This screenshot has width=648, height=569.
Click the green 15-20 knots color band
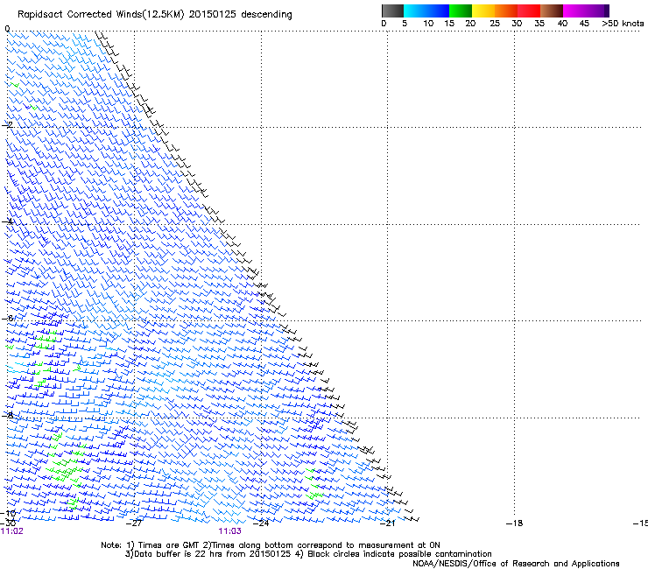pos(461,11)
